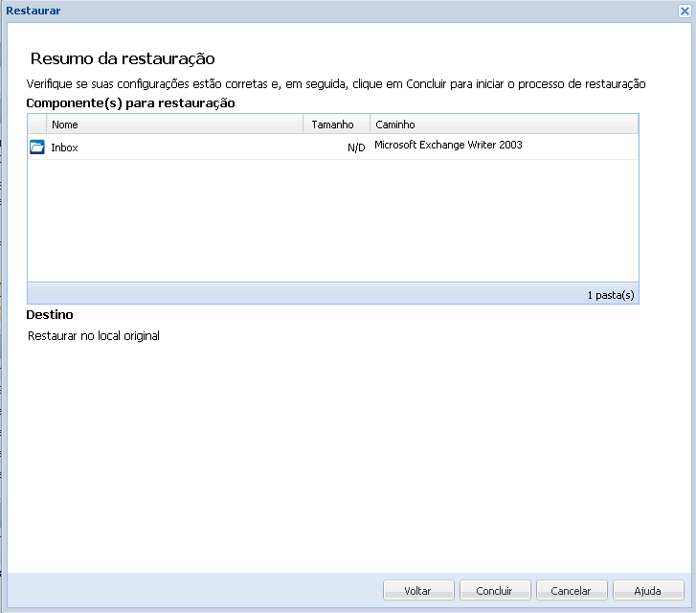Click the "1 pasta(s)" footer count
Screen dimensions: 696x613
[610, 295]
